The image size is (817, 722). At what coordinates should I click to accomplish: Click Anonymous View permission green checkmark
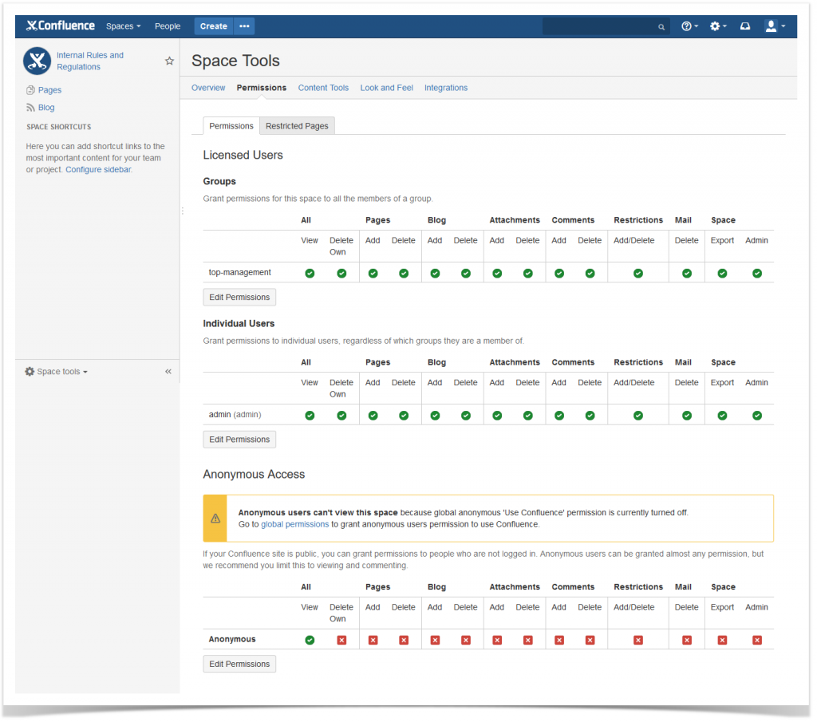click(310, 640)
